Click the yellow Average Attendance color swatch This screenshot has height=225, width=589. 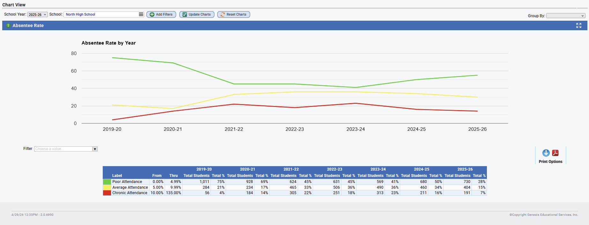(x=107, y=187)
